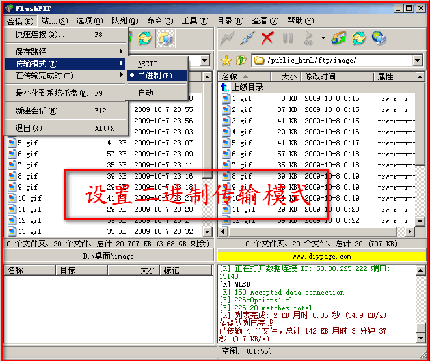Select 最小化到系统托盘 menu entry
This screenshot has height=361, width=430.
(66, 93)
